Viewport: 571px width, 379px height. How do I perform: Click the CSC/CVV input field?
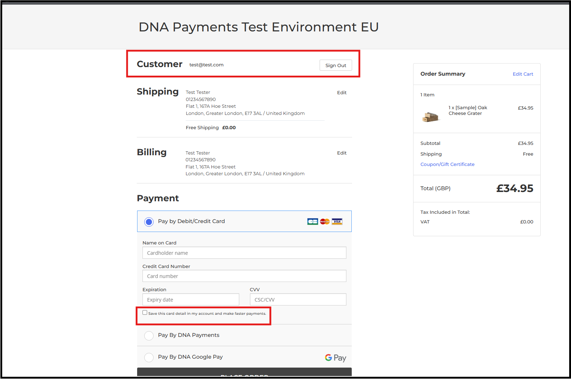298,300
